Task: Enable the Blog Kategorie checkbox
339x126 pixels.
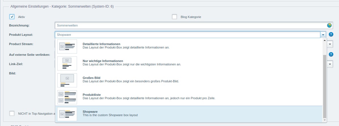Action: click(174, 17)
